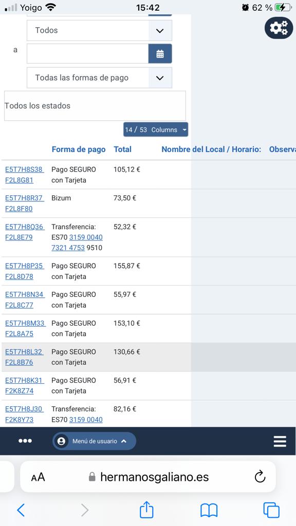
Task: Open invoice link F2K8Y73
Action: coord(19,420)
